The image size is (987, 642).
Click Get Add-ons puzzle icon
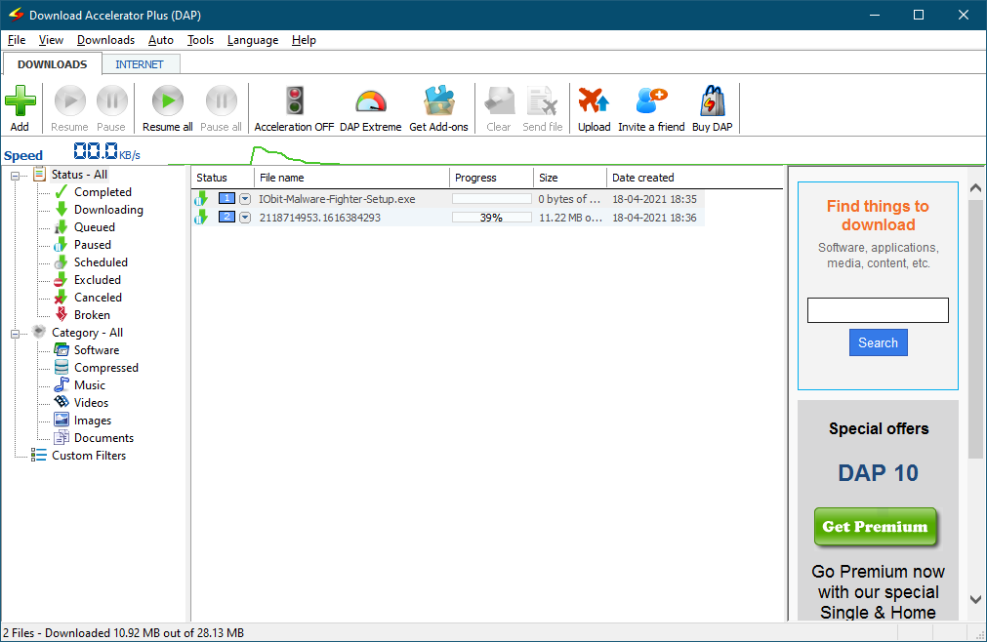click(x=438, y=100)
